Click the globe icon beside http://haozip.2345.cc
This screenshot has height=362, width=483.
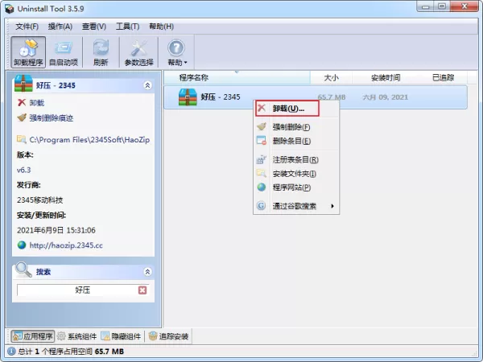(22, 245)
